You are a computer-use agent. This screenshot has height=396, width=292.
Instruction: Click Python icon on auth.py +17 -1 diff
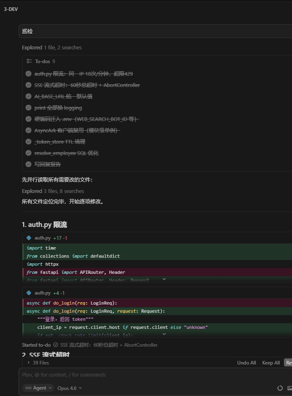tap(29, 238)
